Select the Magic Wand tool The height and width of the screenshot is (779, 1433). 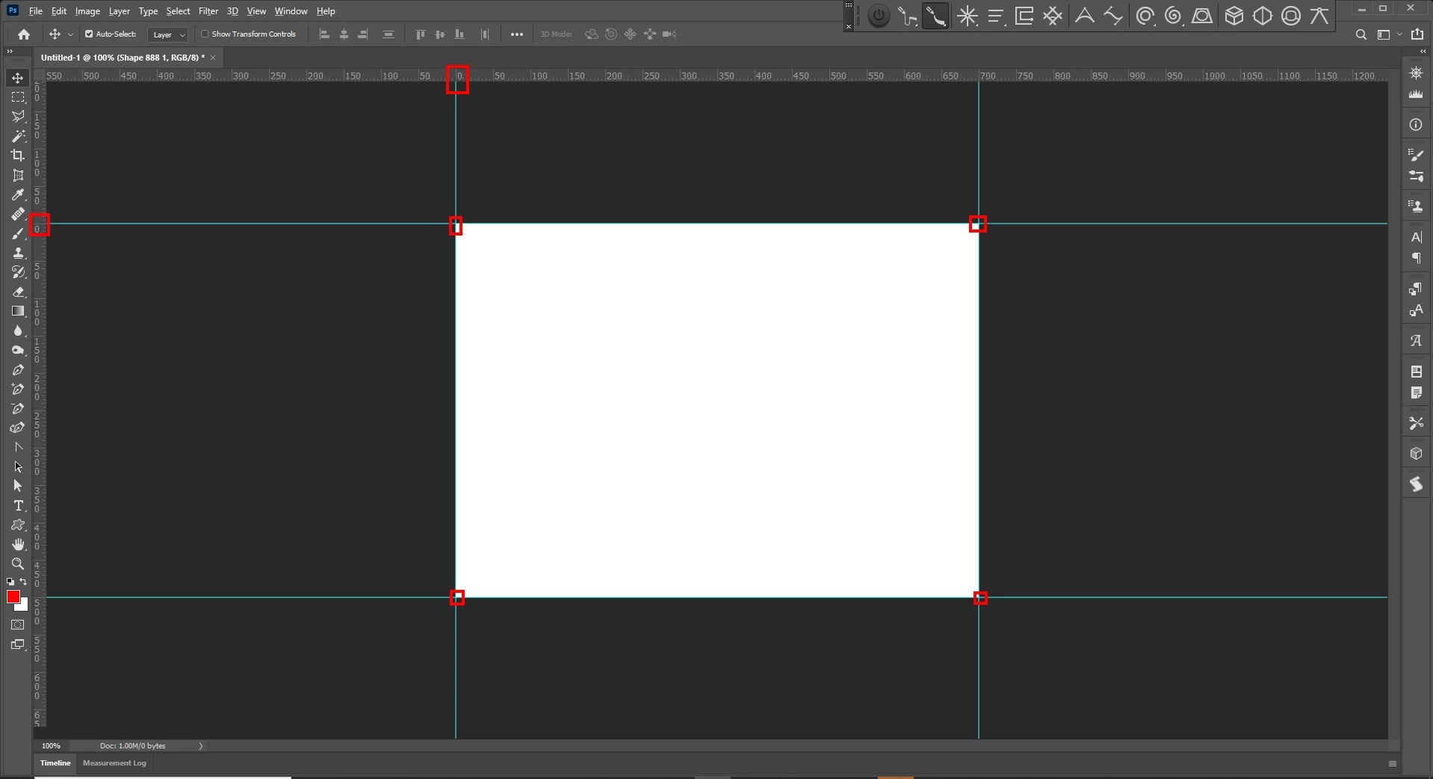(18, 136)
